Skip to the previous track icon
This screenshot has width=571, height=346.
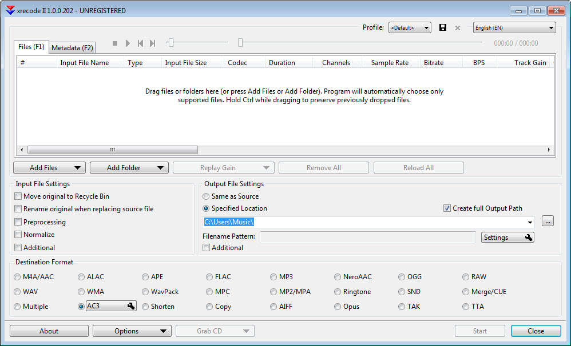click(x=140, y=43)
